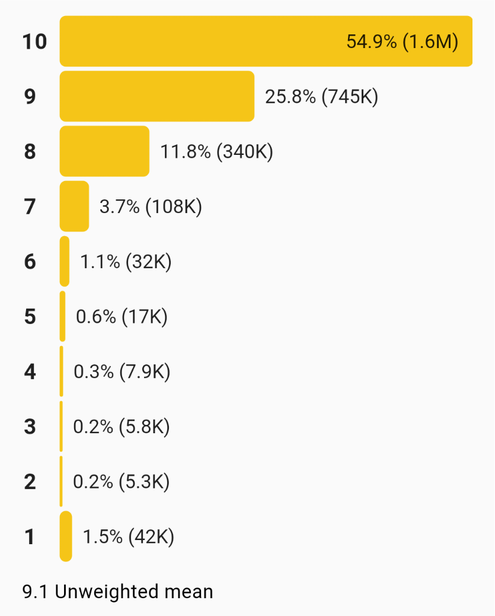The height and width of the screenshot is (616, 495).
Task: Click the bold rating number 4
Action: click(30, 372)
